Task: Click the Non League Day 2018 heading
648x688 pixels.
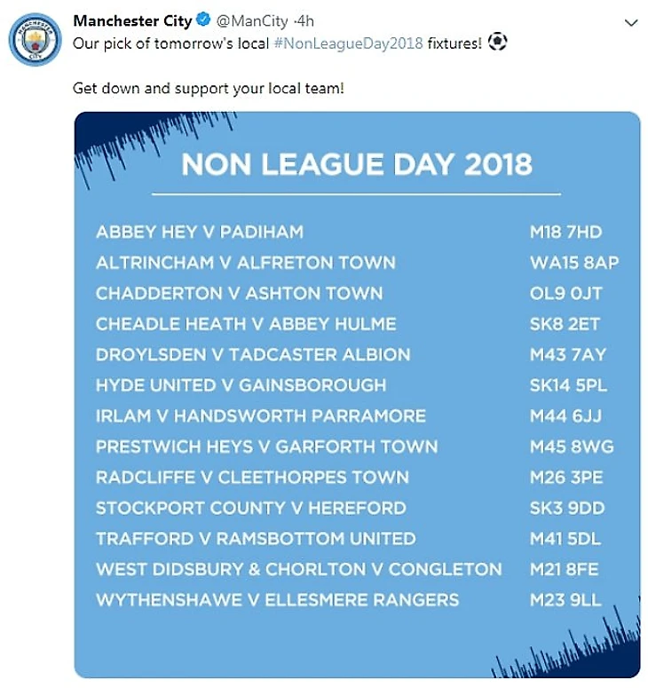Action: click(357, 164)
